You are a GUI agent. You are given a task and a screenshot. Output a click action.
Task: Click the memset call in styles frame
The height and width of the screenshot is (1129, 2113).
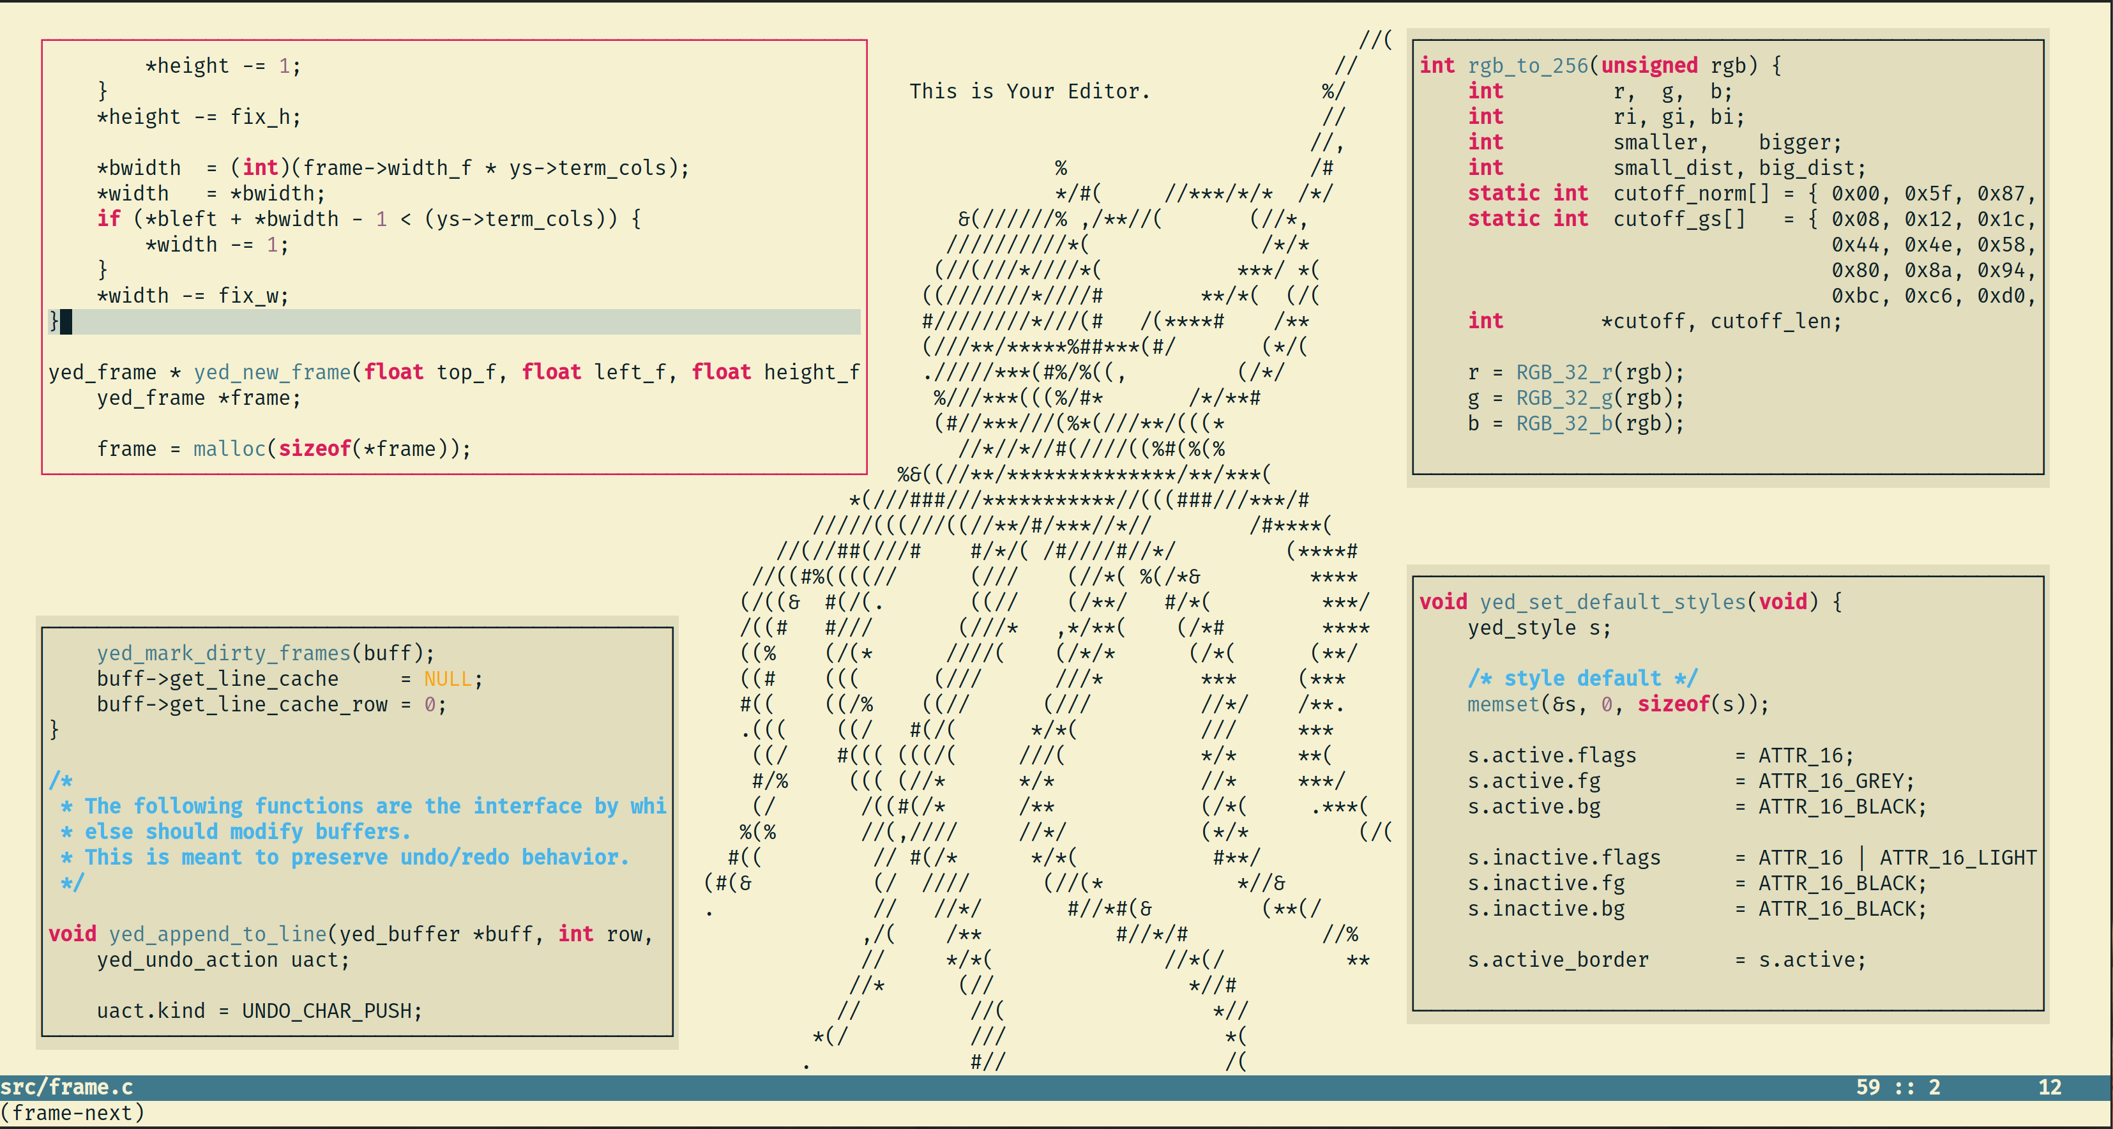tap(1503, 704)
